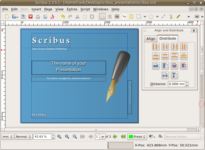The image size is (205, 150).
Task: Make vertical gaps between items equal
Action: (x=184, y=56)
